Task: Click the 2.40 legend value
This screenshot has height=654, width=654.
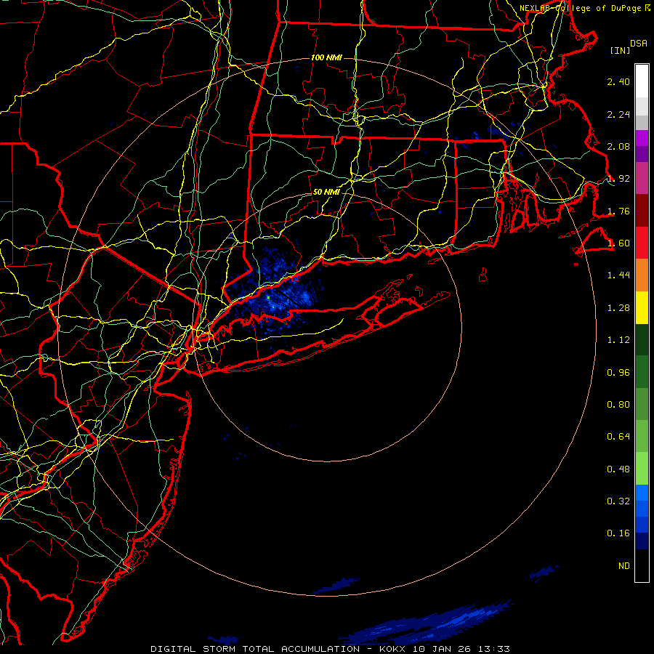Action: [x=618, y=81]
